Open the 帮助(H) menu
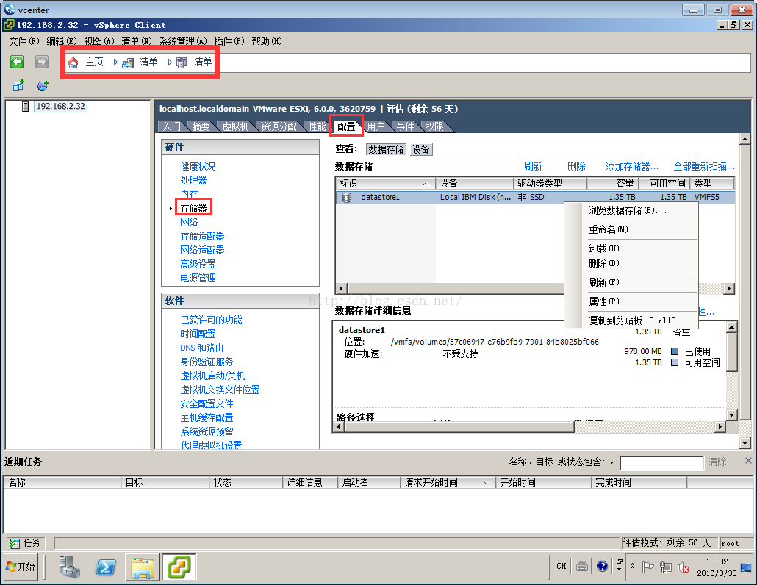 [267, 41]
